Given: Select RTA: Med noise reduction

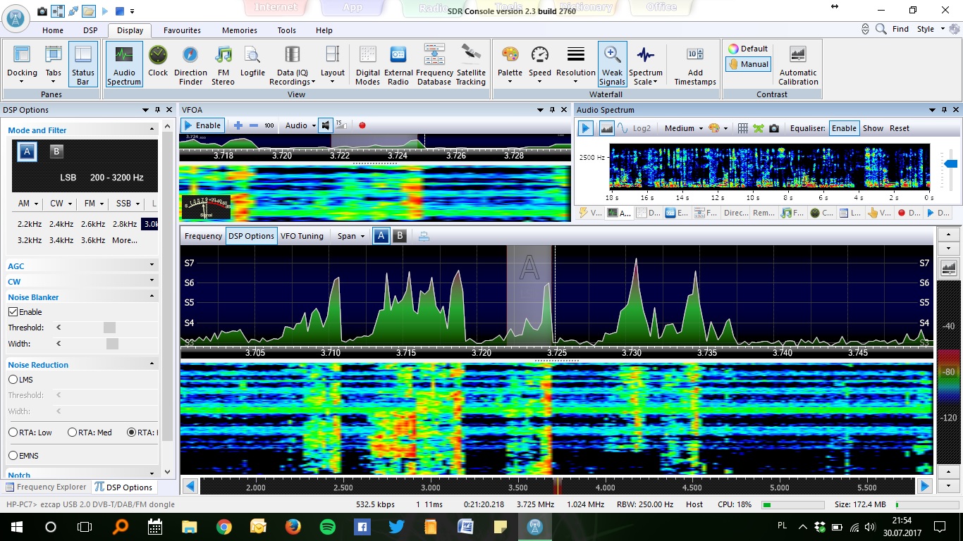Looking at the screenshot, I should 73,433.
